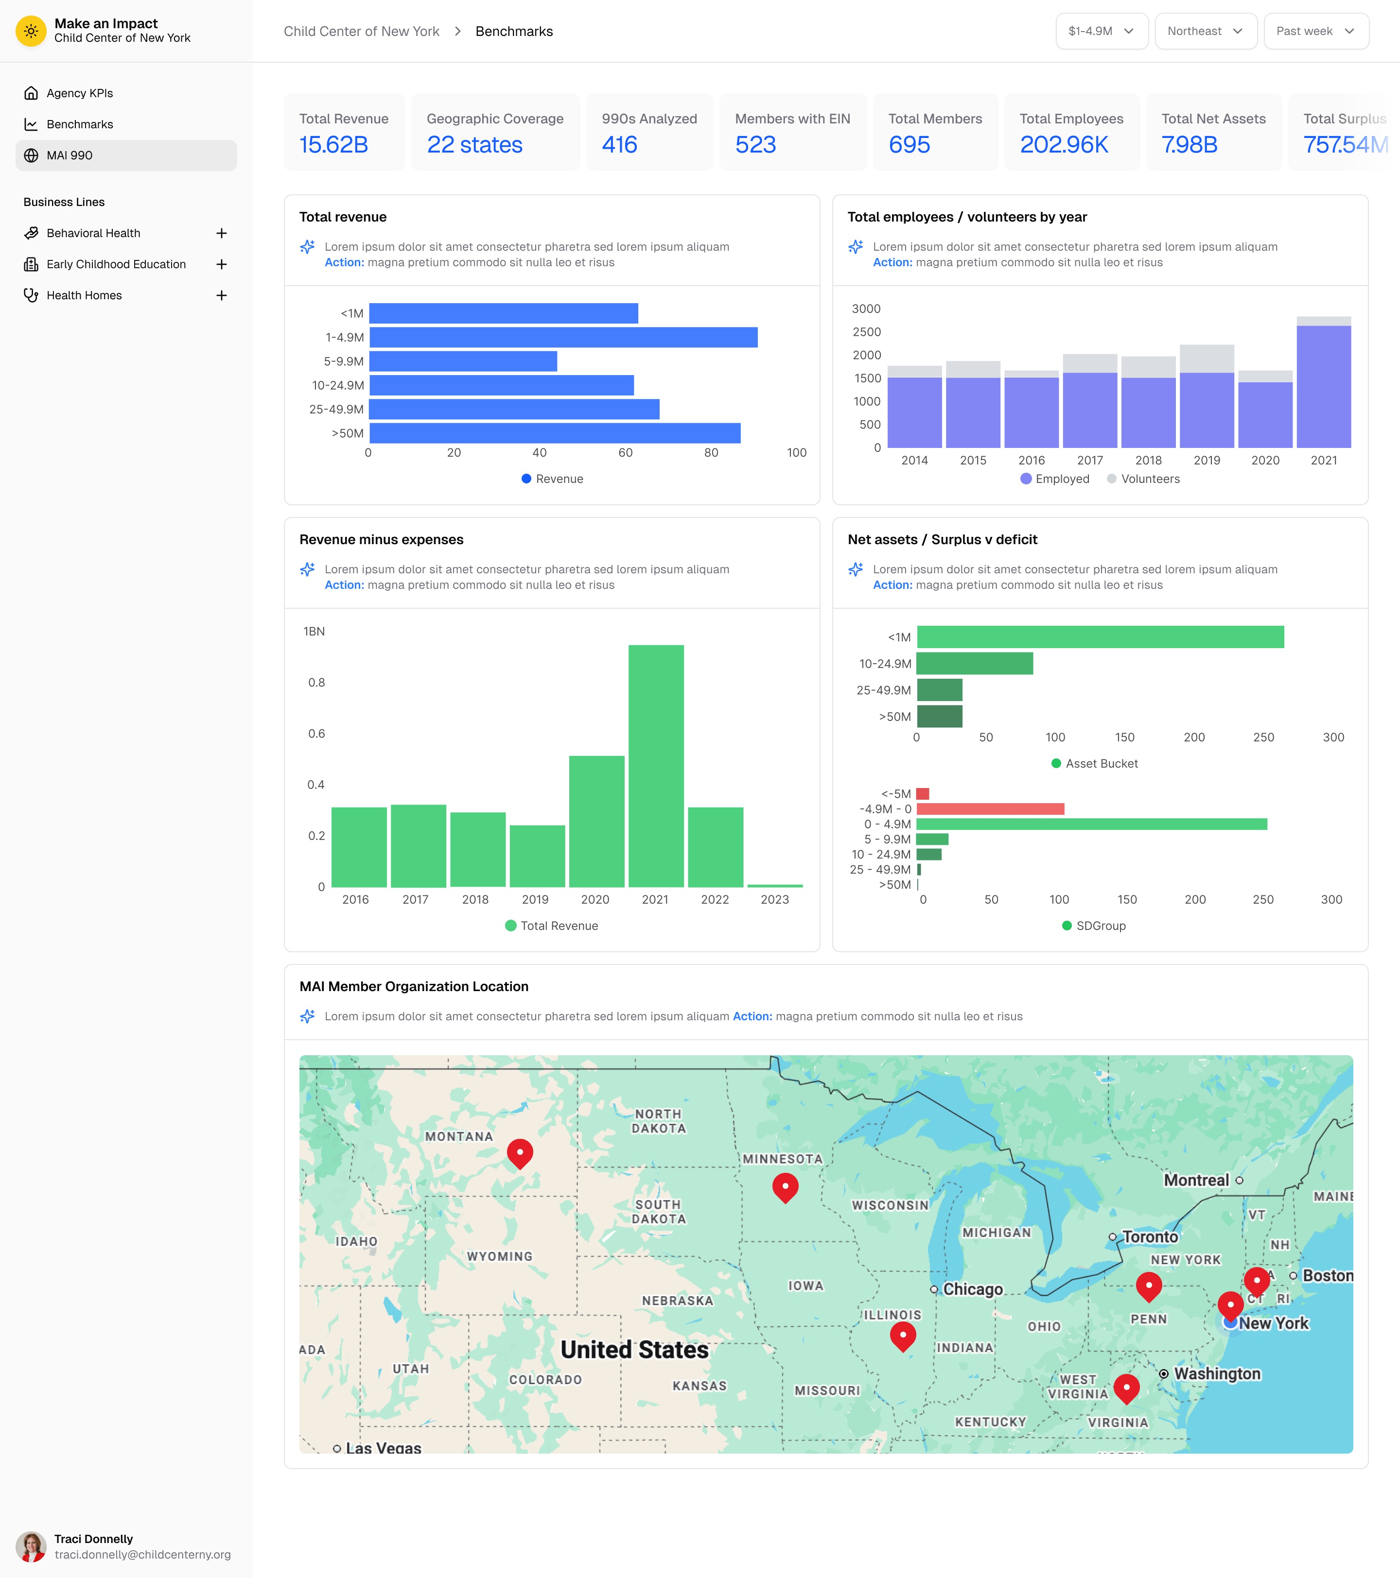Click the Behavioral Health ribbon icon
Screen dimensions: 1400x1578
(x=31, y=233)
